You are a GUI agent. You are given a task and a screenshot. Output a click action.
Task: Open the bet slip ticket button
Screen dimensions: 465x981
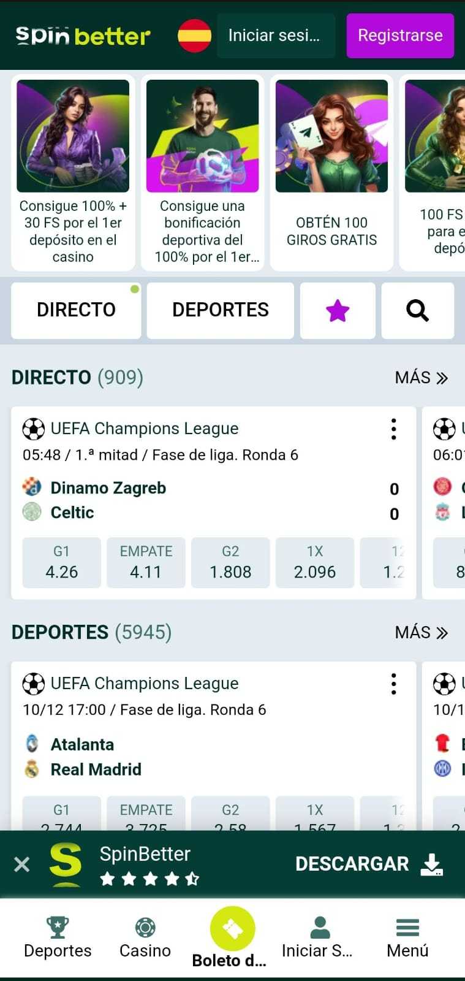[232, 929]
